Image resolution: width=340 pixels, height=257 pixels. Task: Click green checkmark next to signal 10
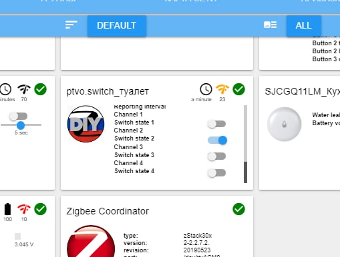40,209
